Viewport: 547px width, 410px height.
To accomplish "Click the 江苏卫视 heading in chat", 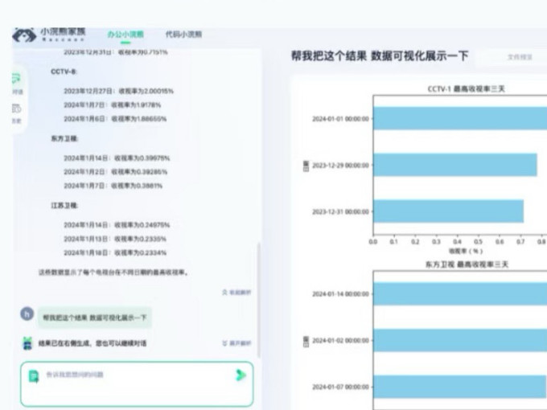I will coord(64,206).
